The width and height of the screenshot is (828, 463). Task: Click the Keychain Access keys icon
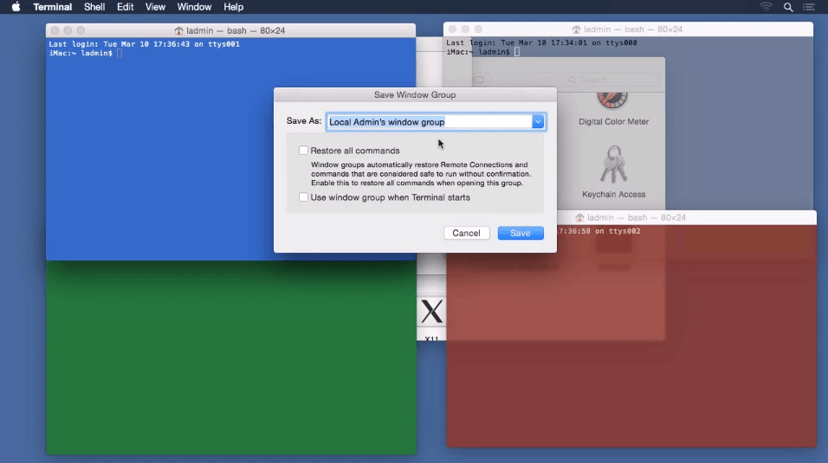[x=613, y=164]
